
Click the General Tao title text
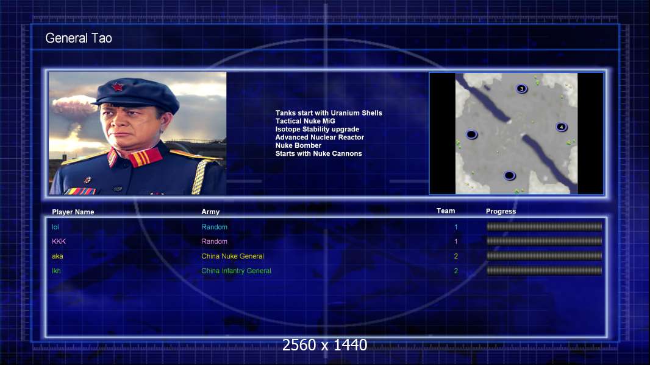tap(79, 38)
